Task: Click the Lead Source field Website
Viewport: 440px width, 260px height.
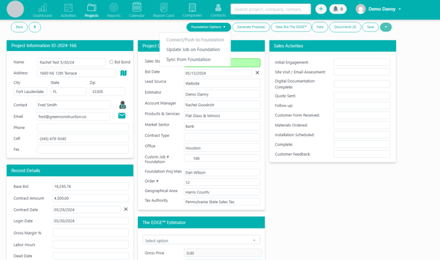Action: [x=222, y=83]
